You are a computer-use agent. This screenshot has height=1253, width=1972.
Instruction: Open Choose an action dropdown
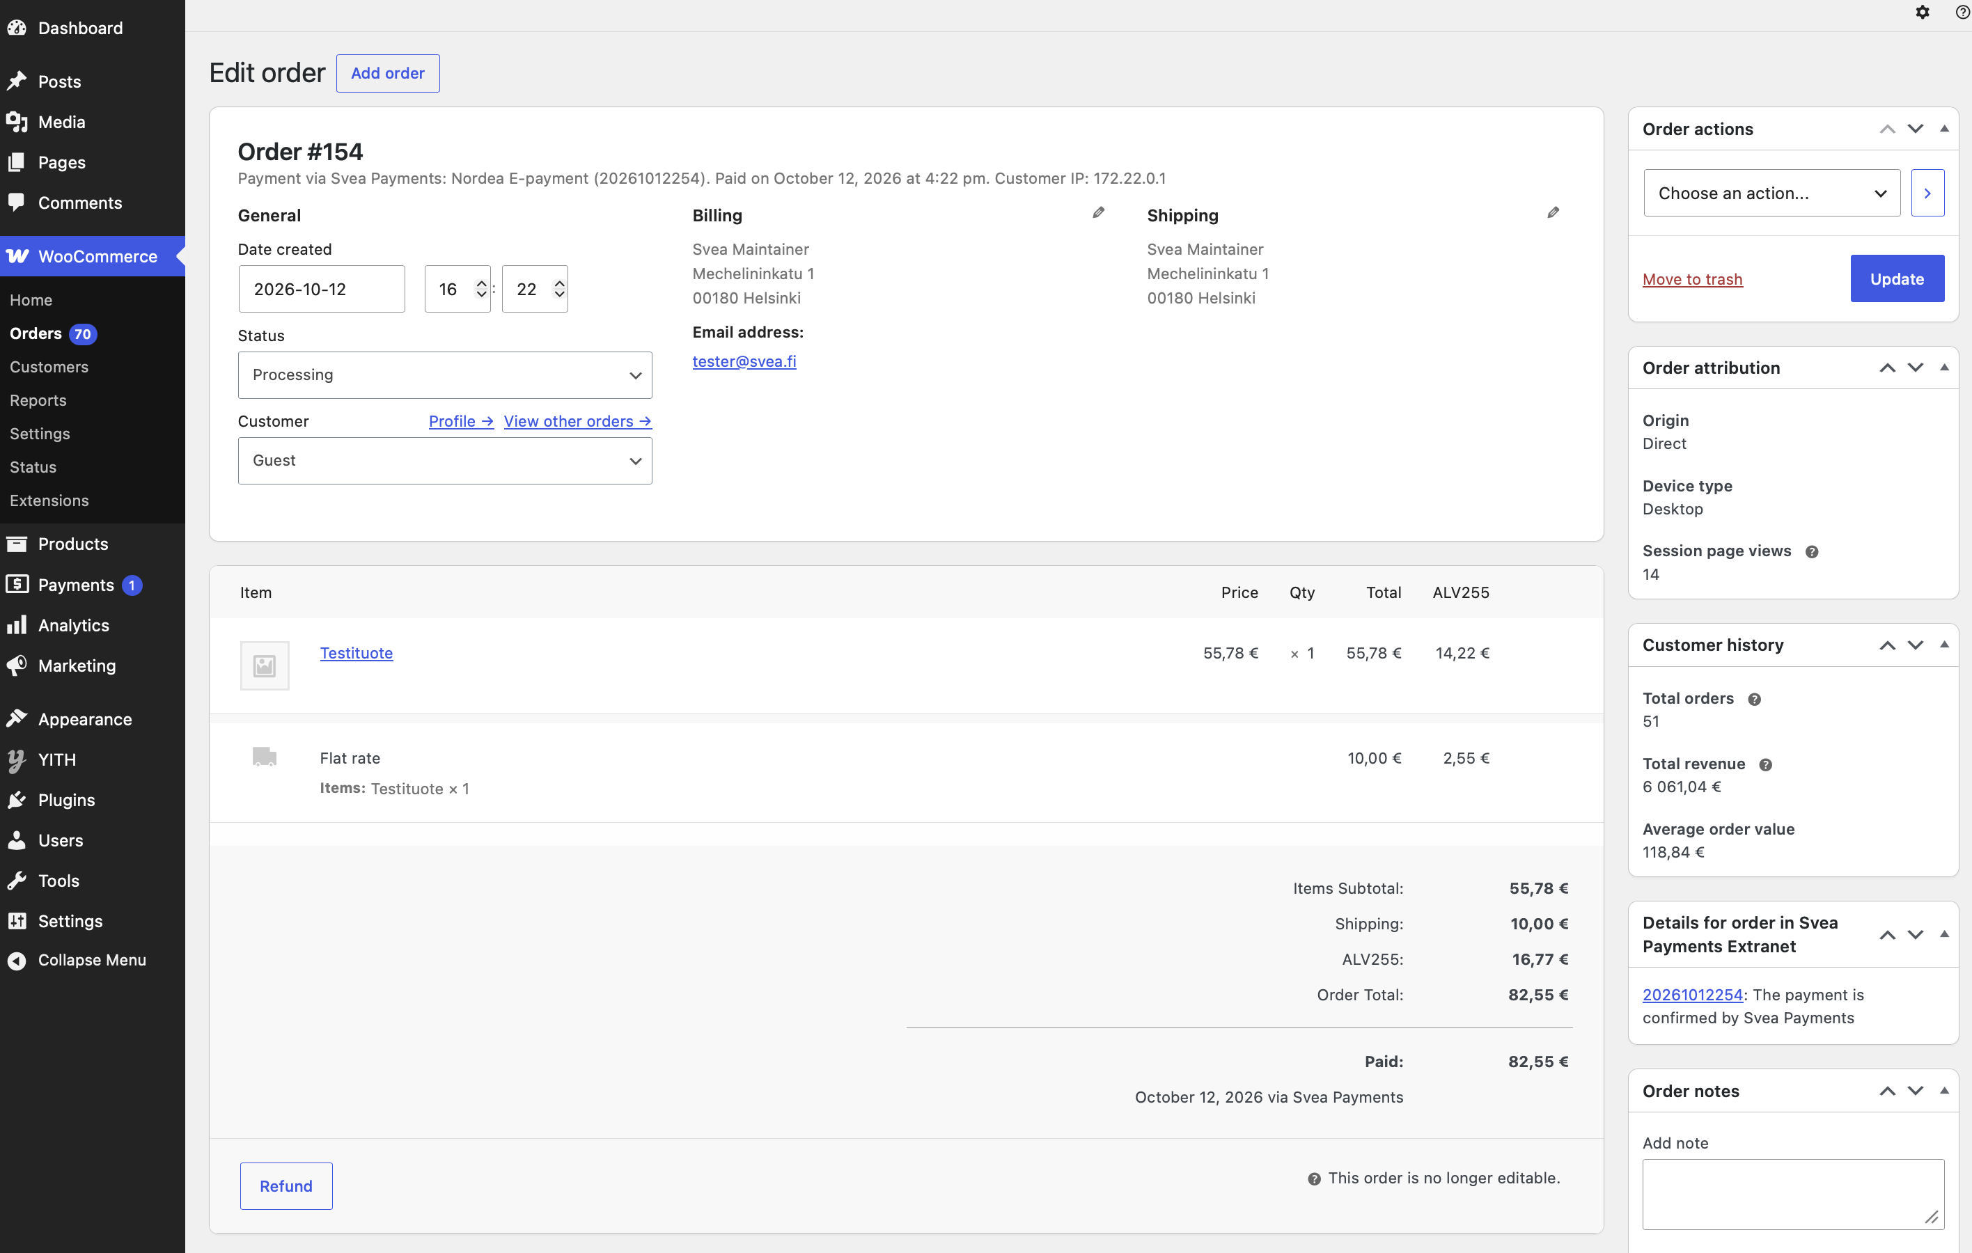pos(1771,193)
